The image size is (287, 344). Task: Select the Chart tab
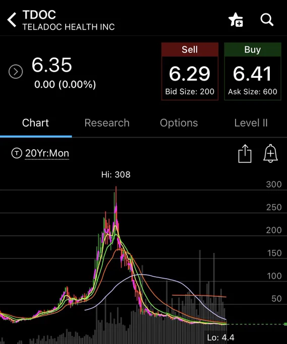click(35, 123)
